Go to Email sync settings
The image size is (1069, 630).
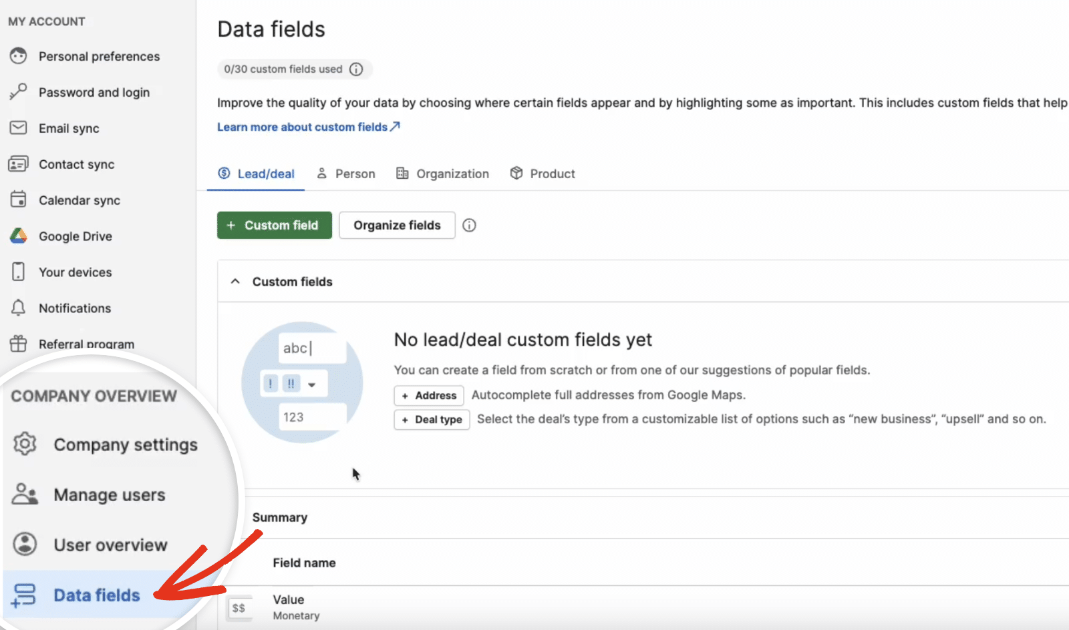click(69, 128)
